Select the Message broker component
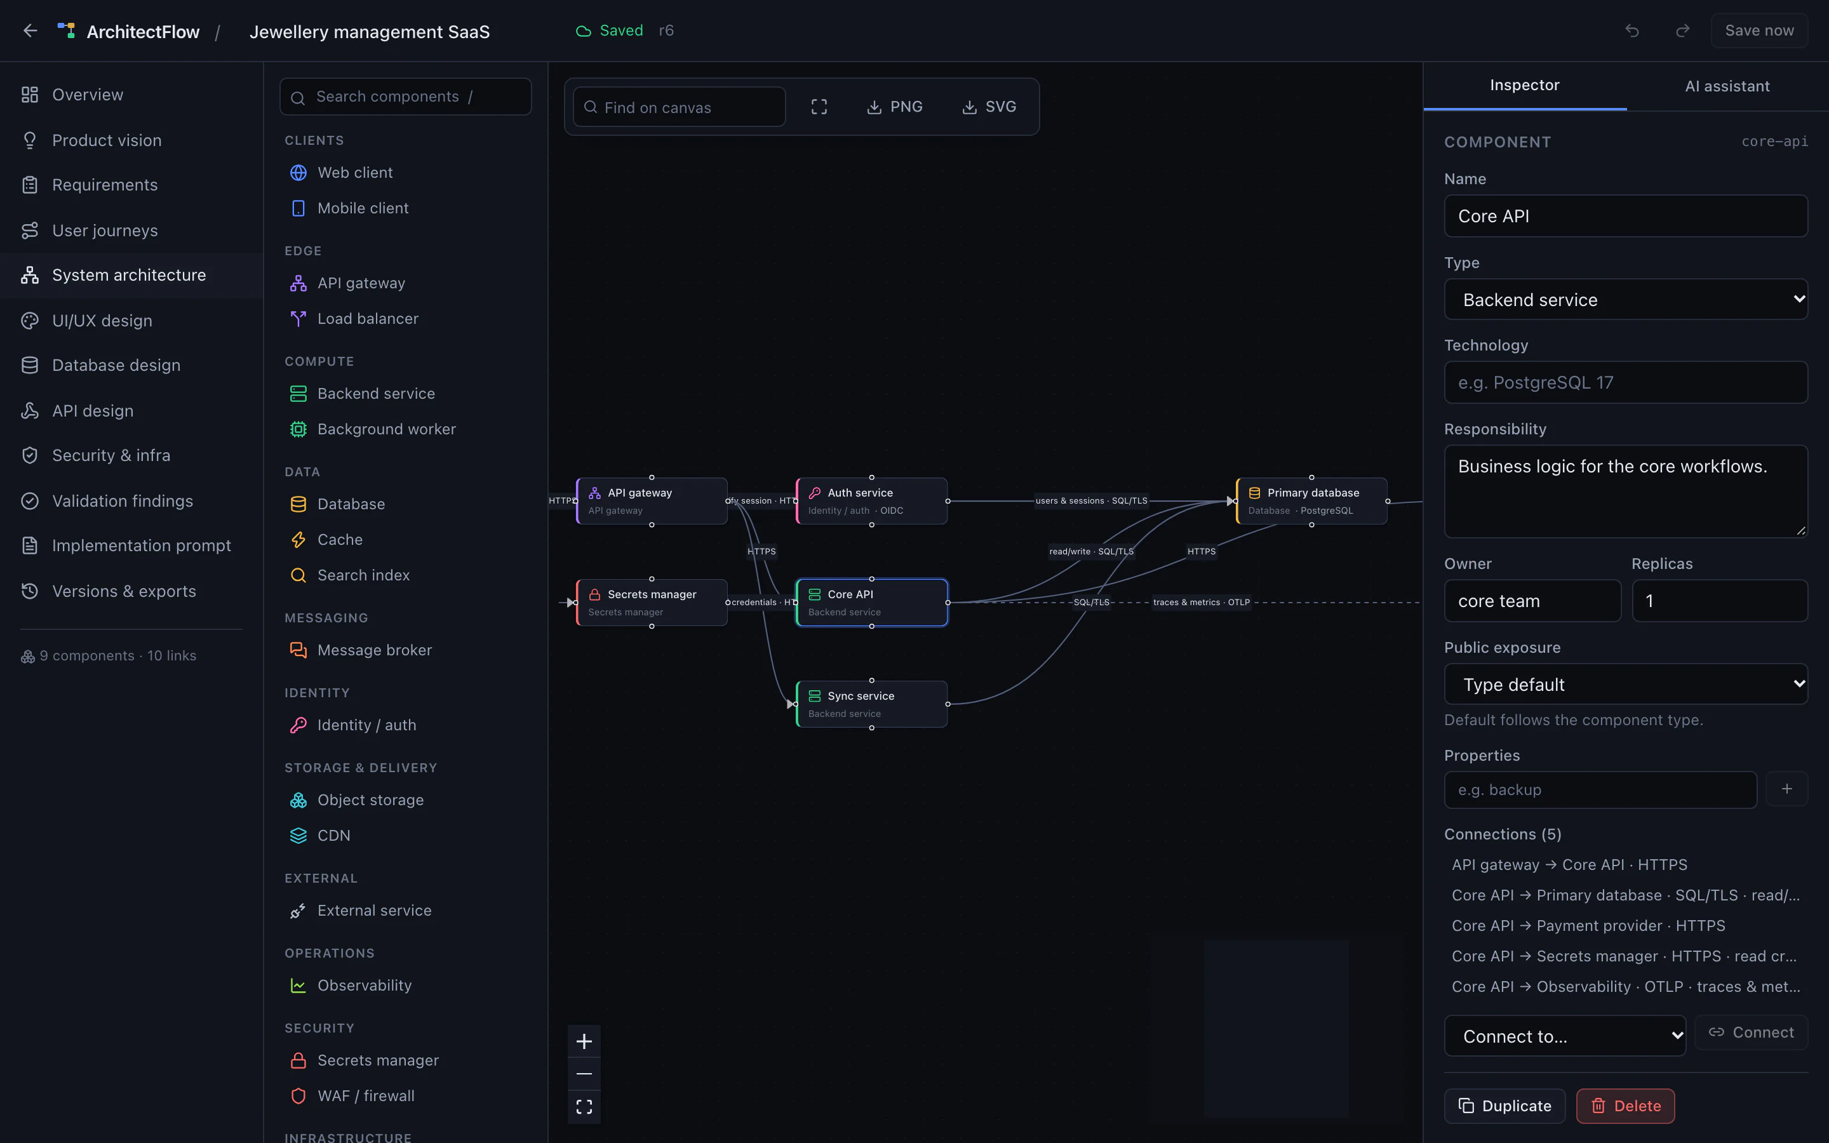1829x1143 pixels. click(406, 650)
